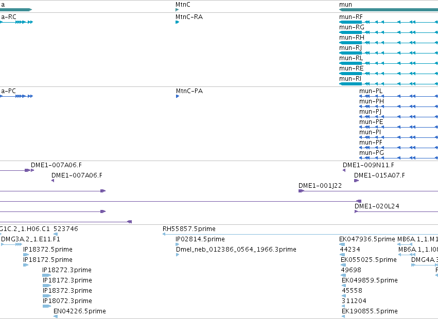Click the mun-RH transcript label

point(352,38)
